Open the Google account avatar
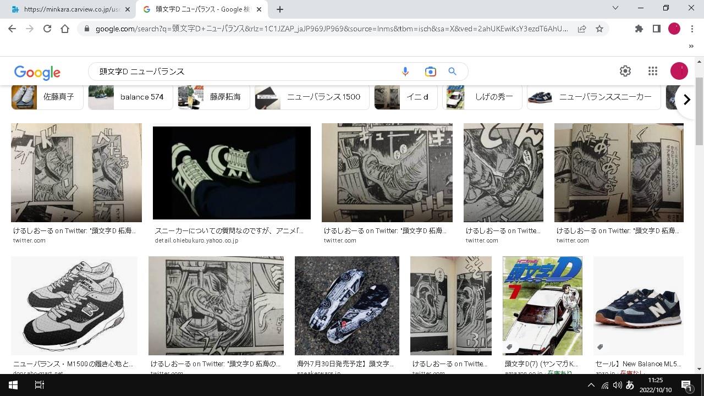This screenshot has height=396, width=704. (679, 71)
